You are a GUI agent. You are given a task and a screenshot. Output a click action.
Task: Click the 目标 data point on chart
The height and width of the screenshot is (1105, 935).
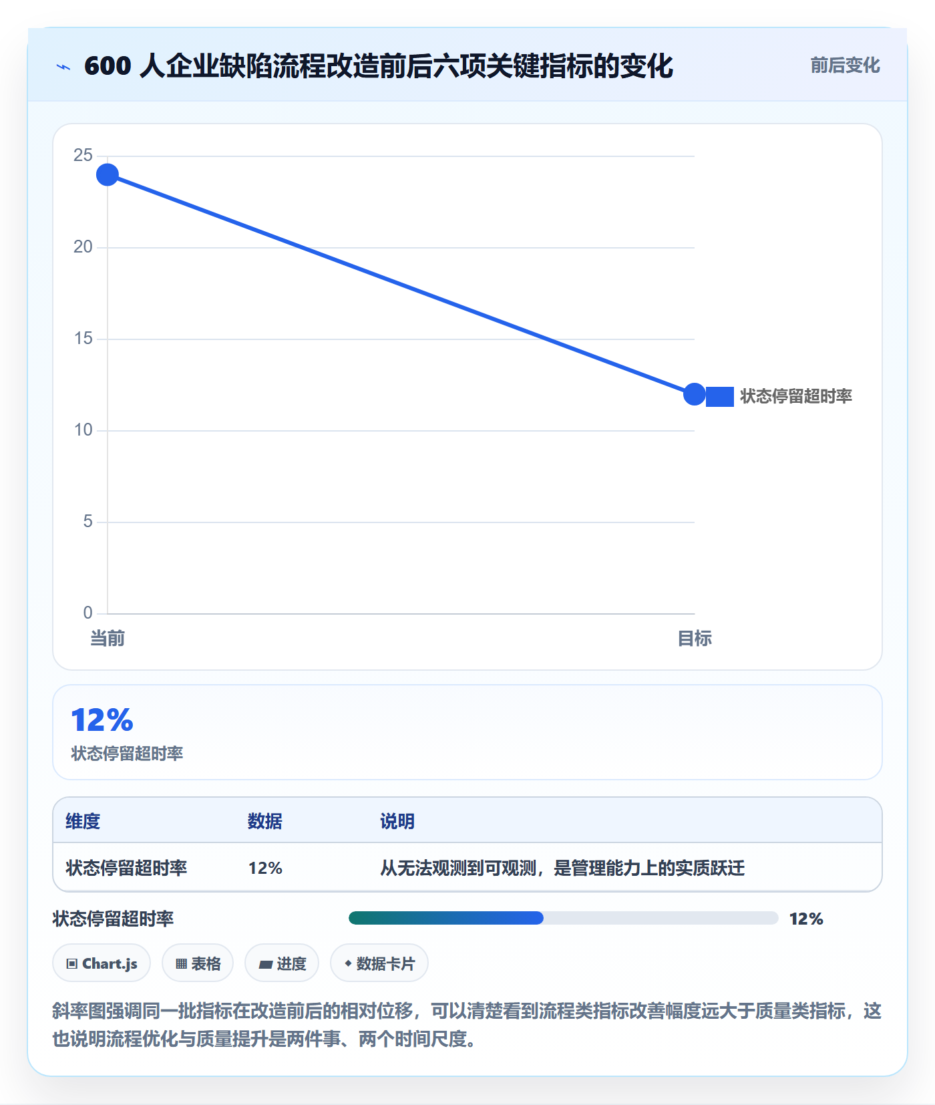tap(695, 394)
